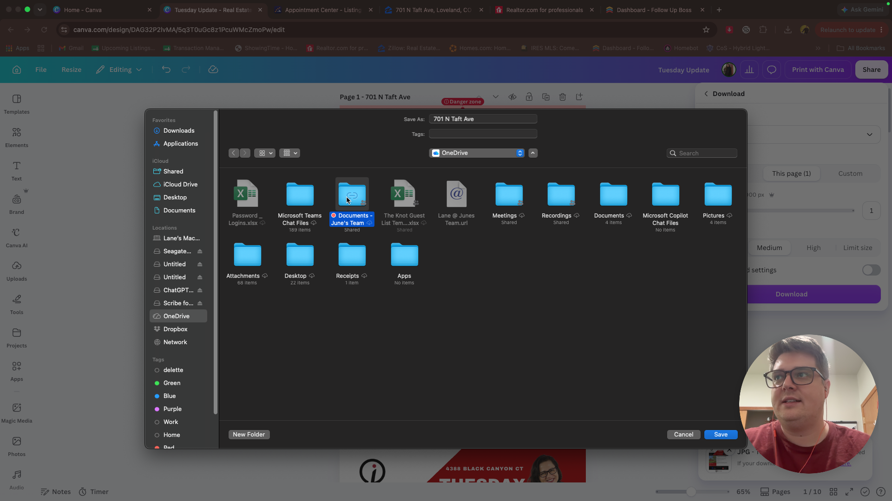Click the Save As filename field

pyautogui.click(x=483, y=119)
